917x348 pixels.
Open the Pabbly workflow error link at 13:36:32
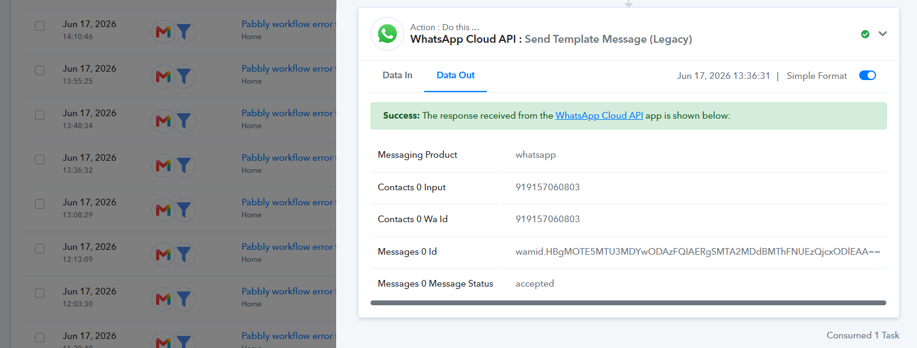pyautogui.click(x=289, y=158)
